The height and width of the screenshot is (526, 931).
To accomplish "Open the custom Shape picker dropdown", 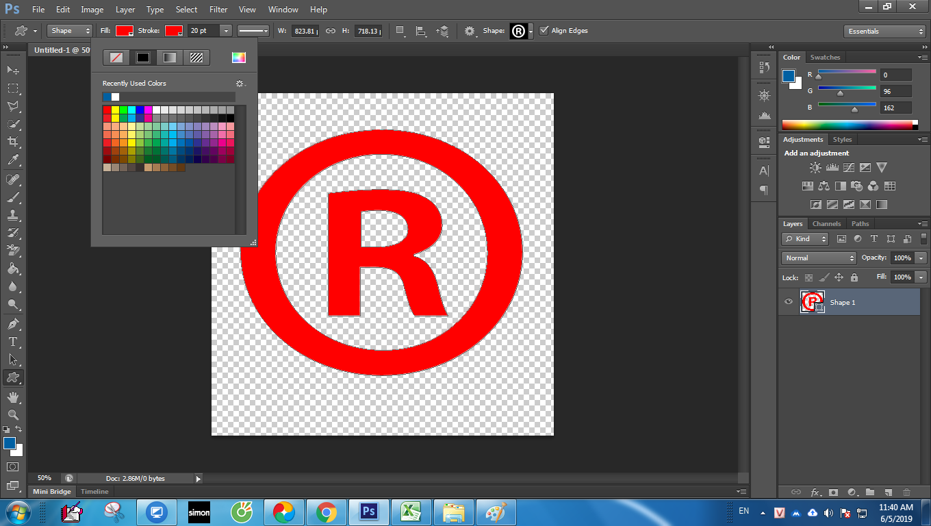I will (531, 32).
